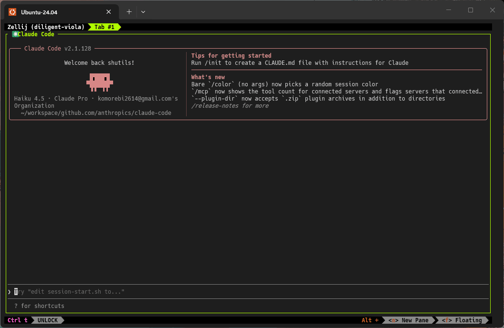Image resolution: width=504 pixels, height=328 pixels.
Task: Click the /mcp tool count release note
Action: pos(336,92)
